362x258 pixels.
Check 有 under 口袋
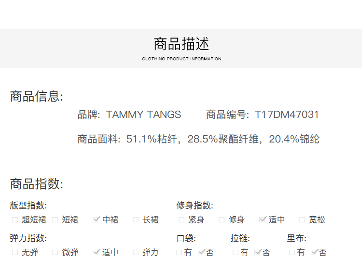(179, 252)
